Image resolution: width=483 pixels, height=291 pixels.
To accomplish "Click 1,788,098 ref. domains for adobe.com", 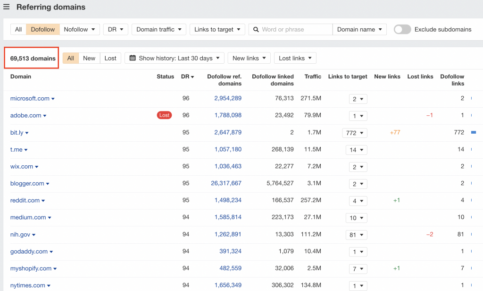I will (x=228, y=115).
